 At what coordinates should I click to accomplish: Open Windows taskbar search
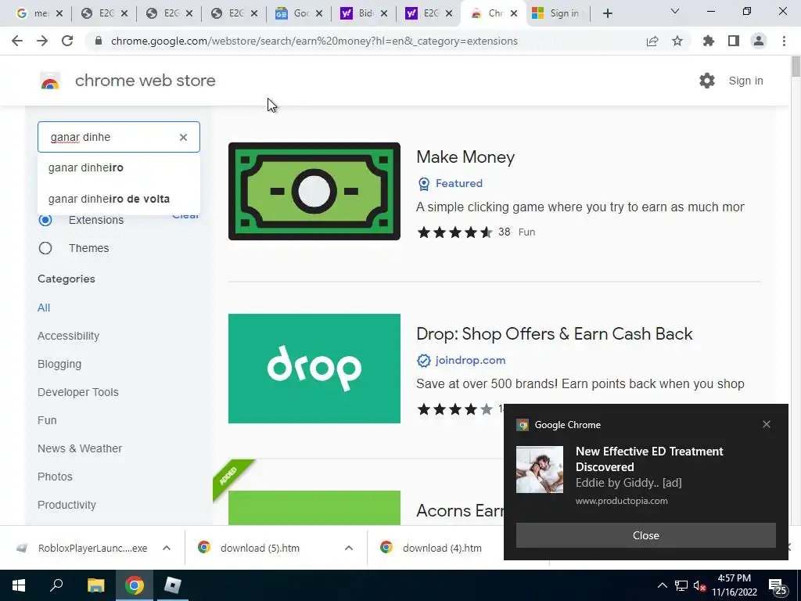56,585
